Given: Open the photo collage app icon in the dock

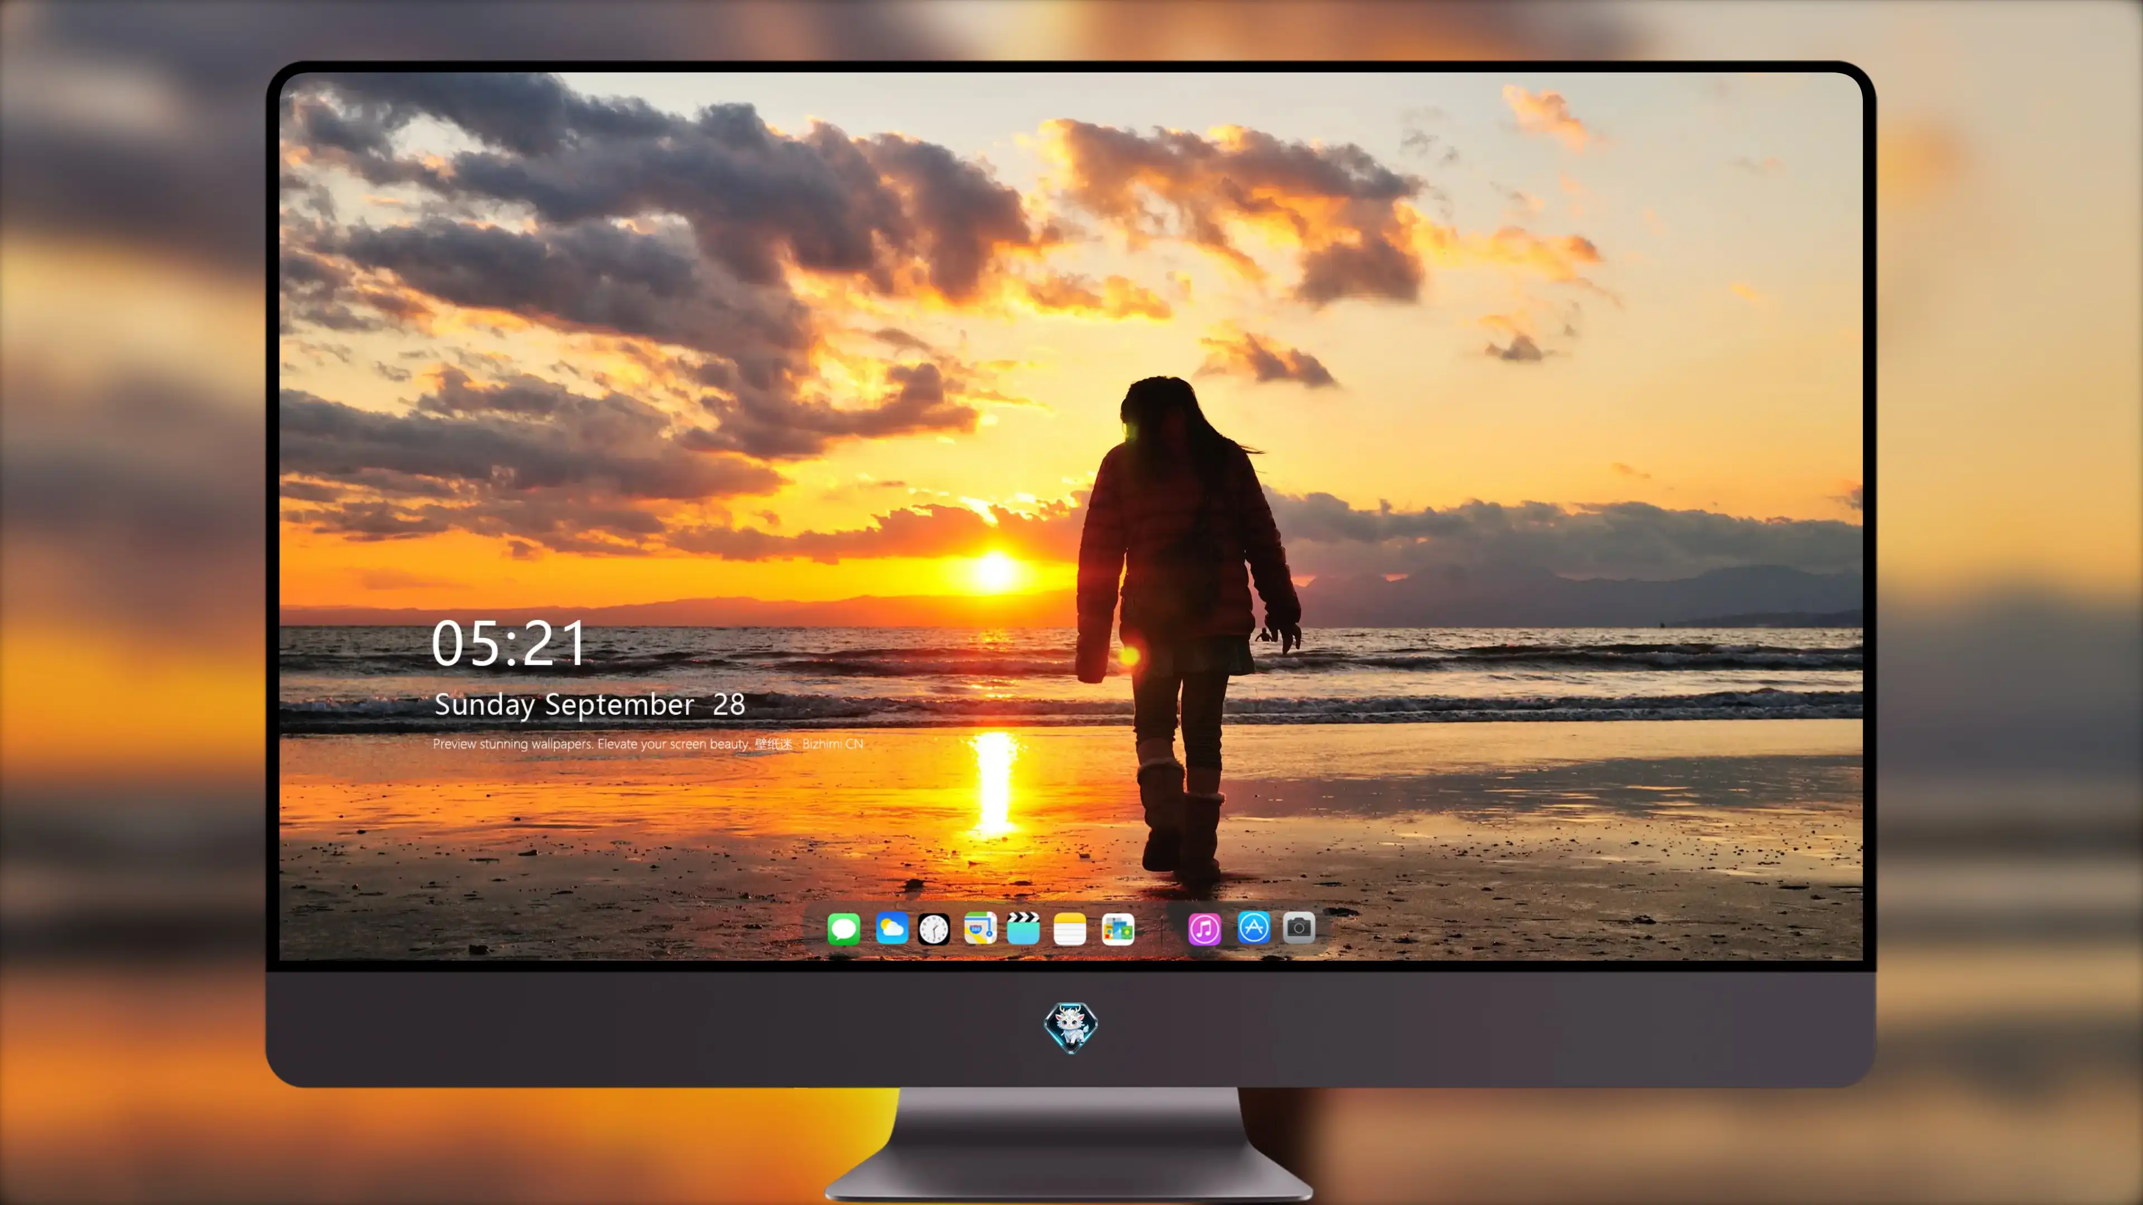Looking at the screenshot, I should click(x=1117, y=929).
